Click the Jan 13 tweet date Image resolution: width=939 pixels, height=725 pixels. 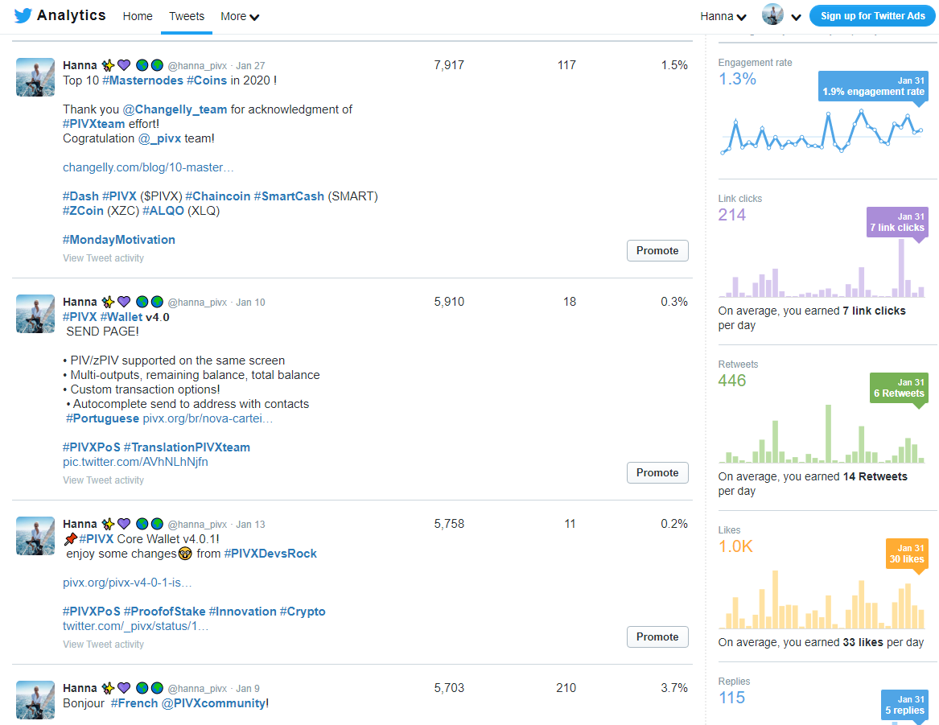pyautogui.click(x=250, y=525)
